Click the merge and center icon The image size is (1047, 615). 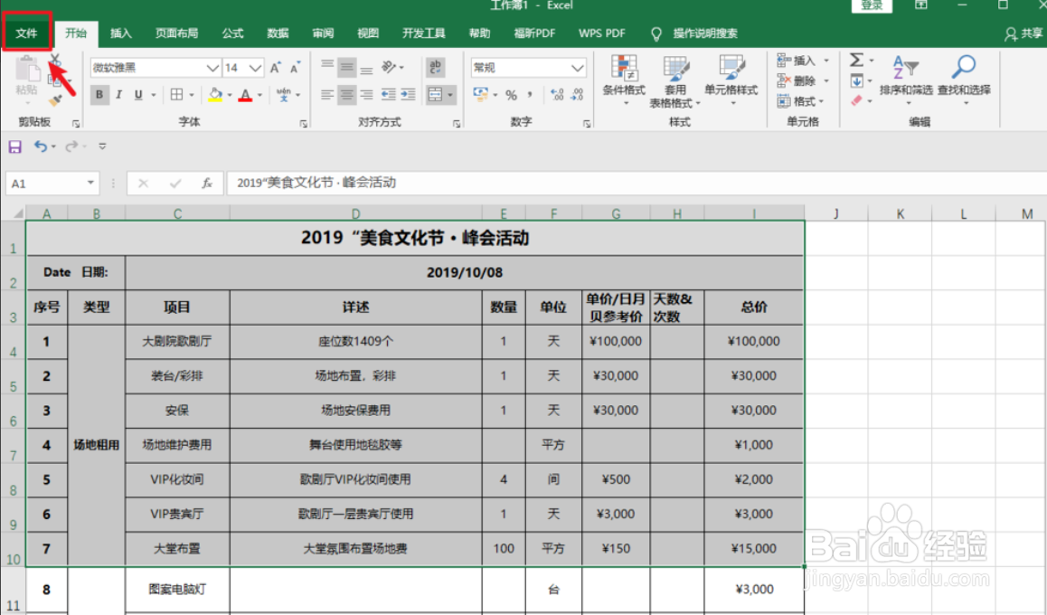click(x=435, y=95)
